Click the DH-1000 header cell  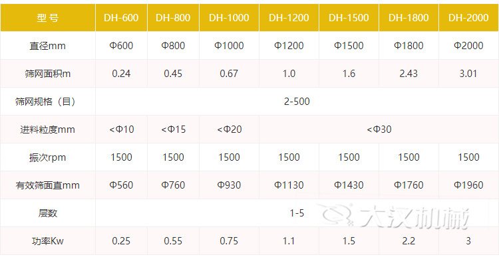click(229, 17)
